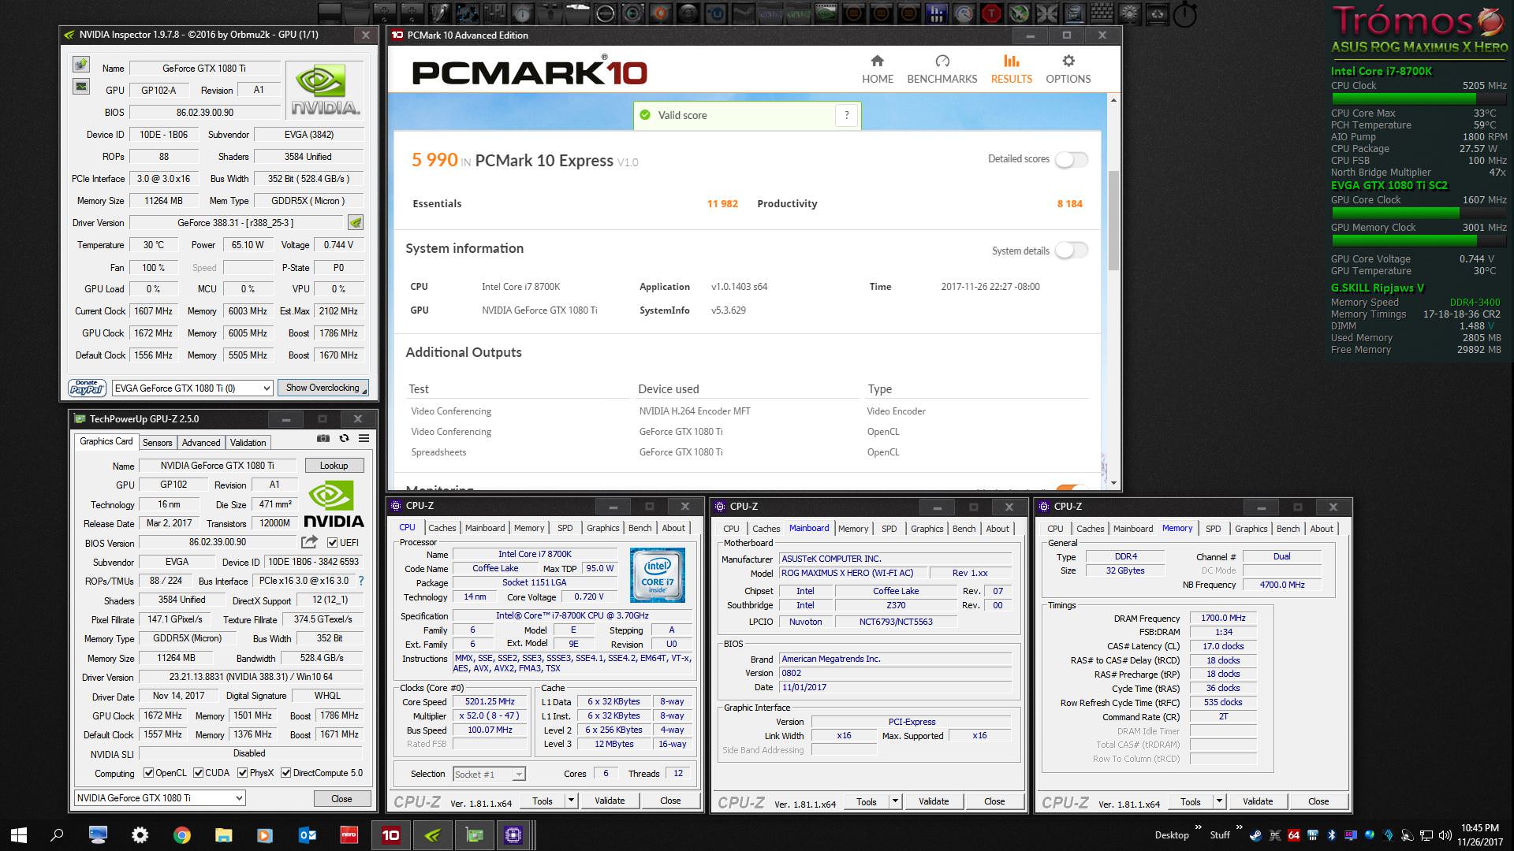Toggle System details switch in PCMark 10
1514x851 pixels.
click(x=1072, y=251)
